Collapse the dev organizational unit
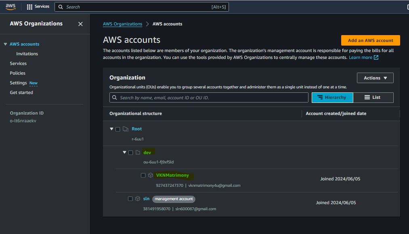This screenshot has width=409, height=234. tap(124, 153)
